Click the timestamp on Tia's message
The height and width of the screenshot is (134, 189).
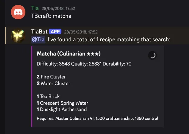[x=57, y=8]
